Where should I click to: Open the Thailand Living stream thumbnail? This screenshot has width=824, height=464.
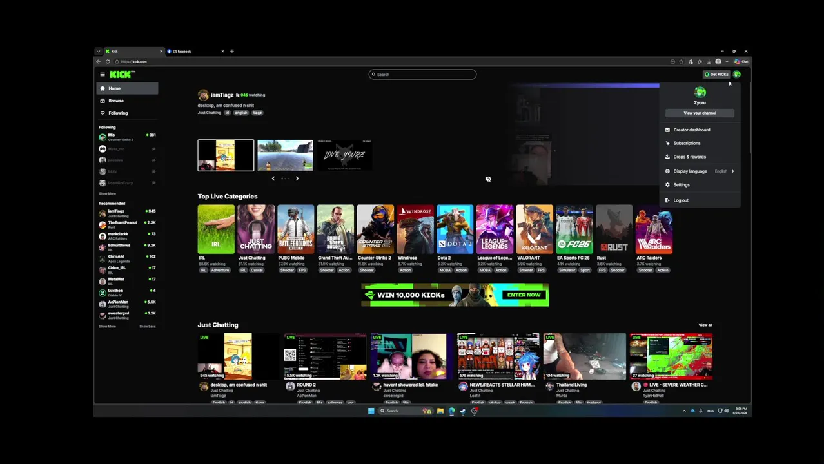pos(585,356)
